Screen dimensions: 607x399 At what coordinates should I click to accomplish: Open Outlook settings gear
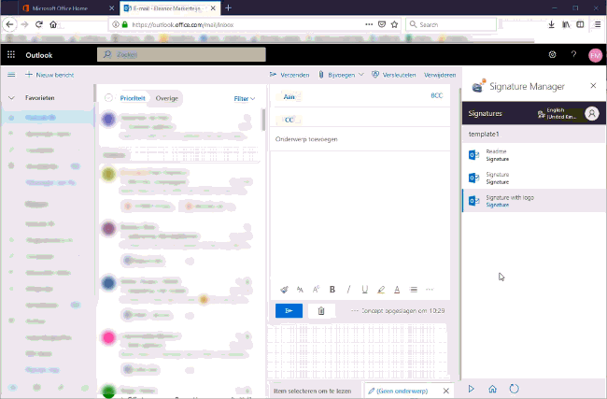tap(553, 54)
